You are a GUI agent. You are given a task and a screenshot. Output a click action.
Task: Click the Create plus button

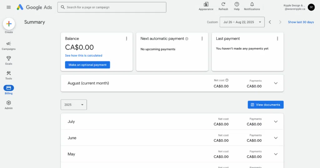point(9,24)
